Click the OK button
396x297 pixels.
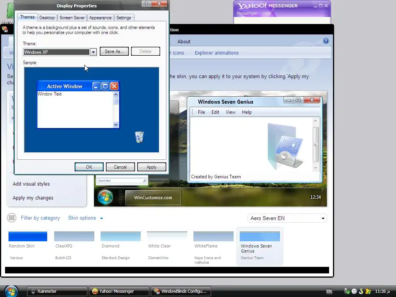89,167
